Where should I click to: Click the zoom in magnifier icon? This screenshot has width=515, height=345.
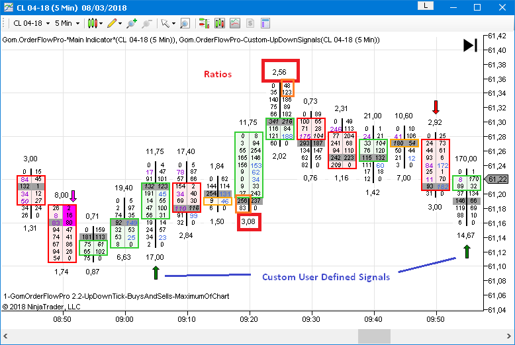[132, 23]
